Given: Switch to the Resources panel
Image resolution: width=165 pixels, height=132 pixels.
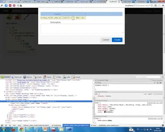Looking at the screenshot, I should click(x=16, y=77).
